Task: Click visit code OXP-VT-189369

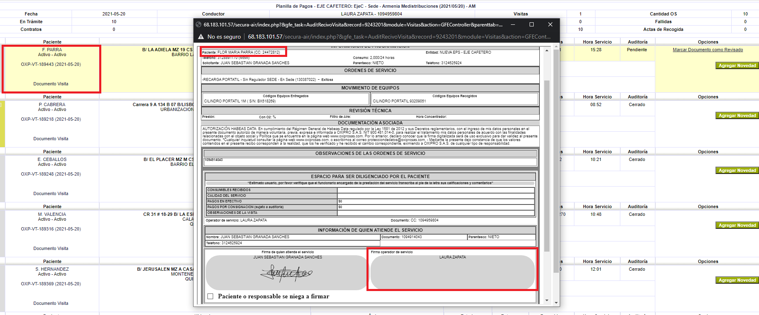Action: coord(51,284)
